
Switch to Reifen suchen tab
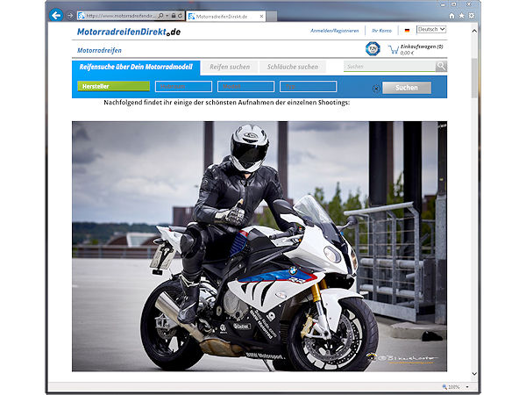point(230,67)
